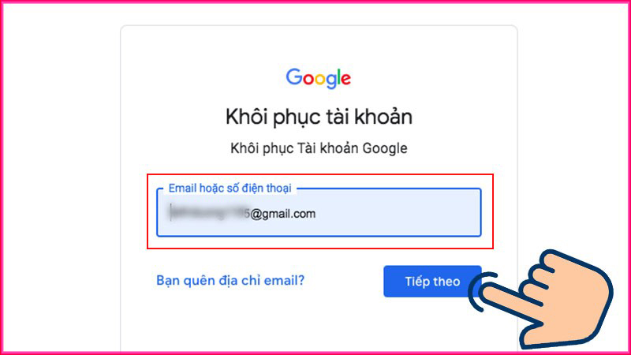631x355 pixels.
Task: Click the yellow "o" in Google logo
Action: click(x=320, y=80)
